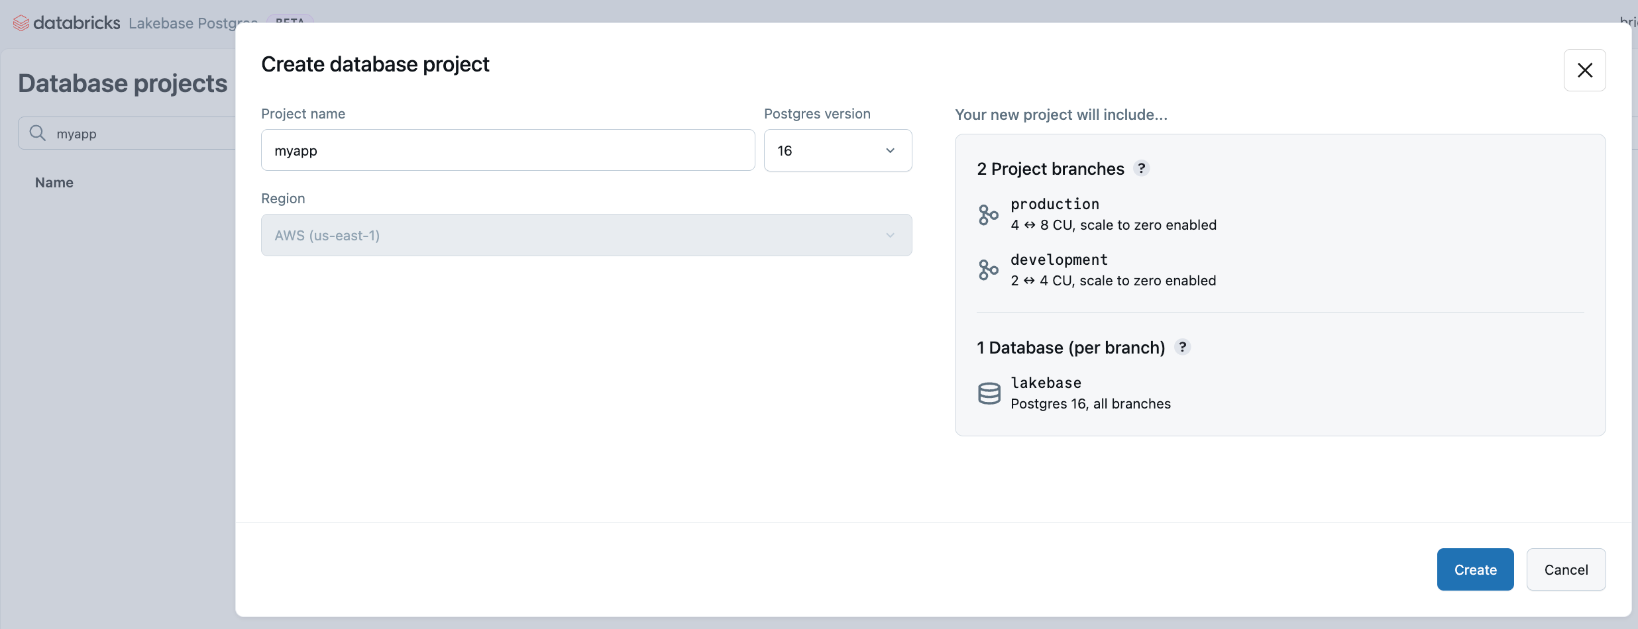Click the lakebase database cylinder icon
The image size is (1638, 629).
(989, 393)
